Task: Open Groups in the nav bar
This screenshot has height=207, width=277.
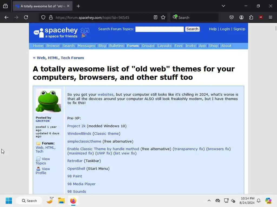Action: click(148, 46)
